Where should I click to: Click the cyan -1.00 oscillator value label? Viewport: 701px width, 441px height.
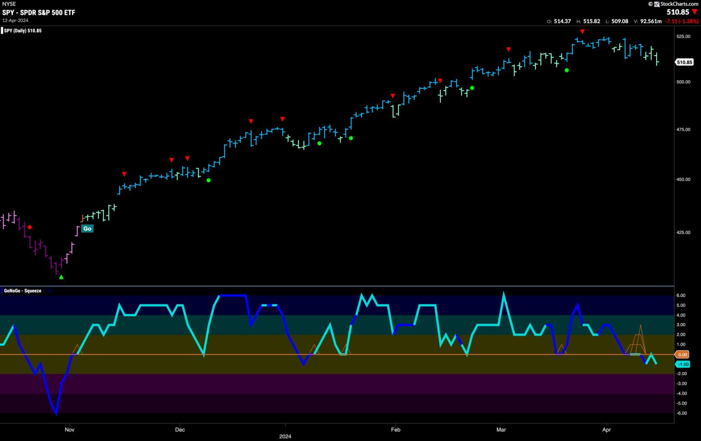(683, 364)
